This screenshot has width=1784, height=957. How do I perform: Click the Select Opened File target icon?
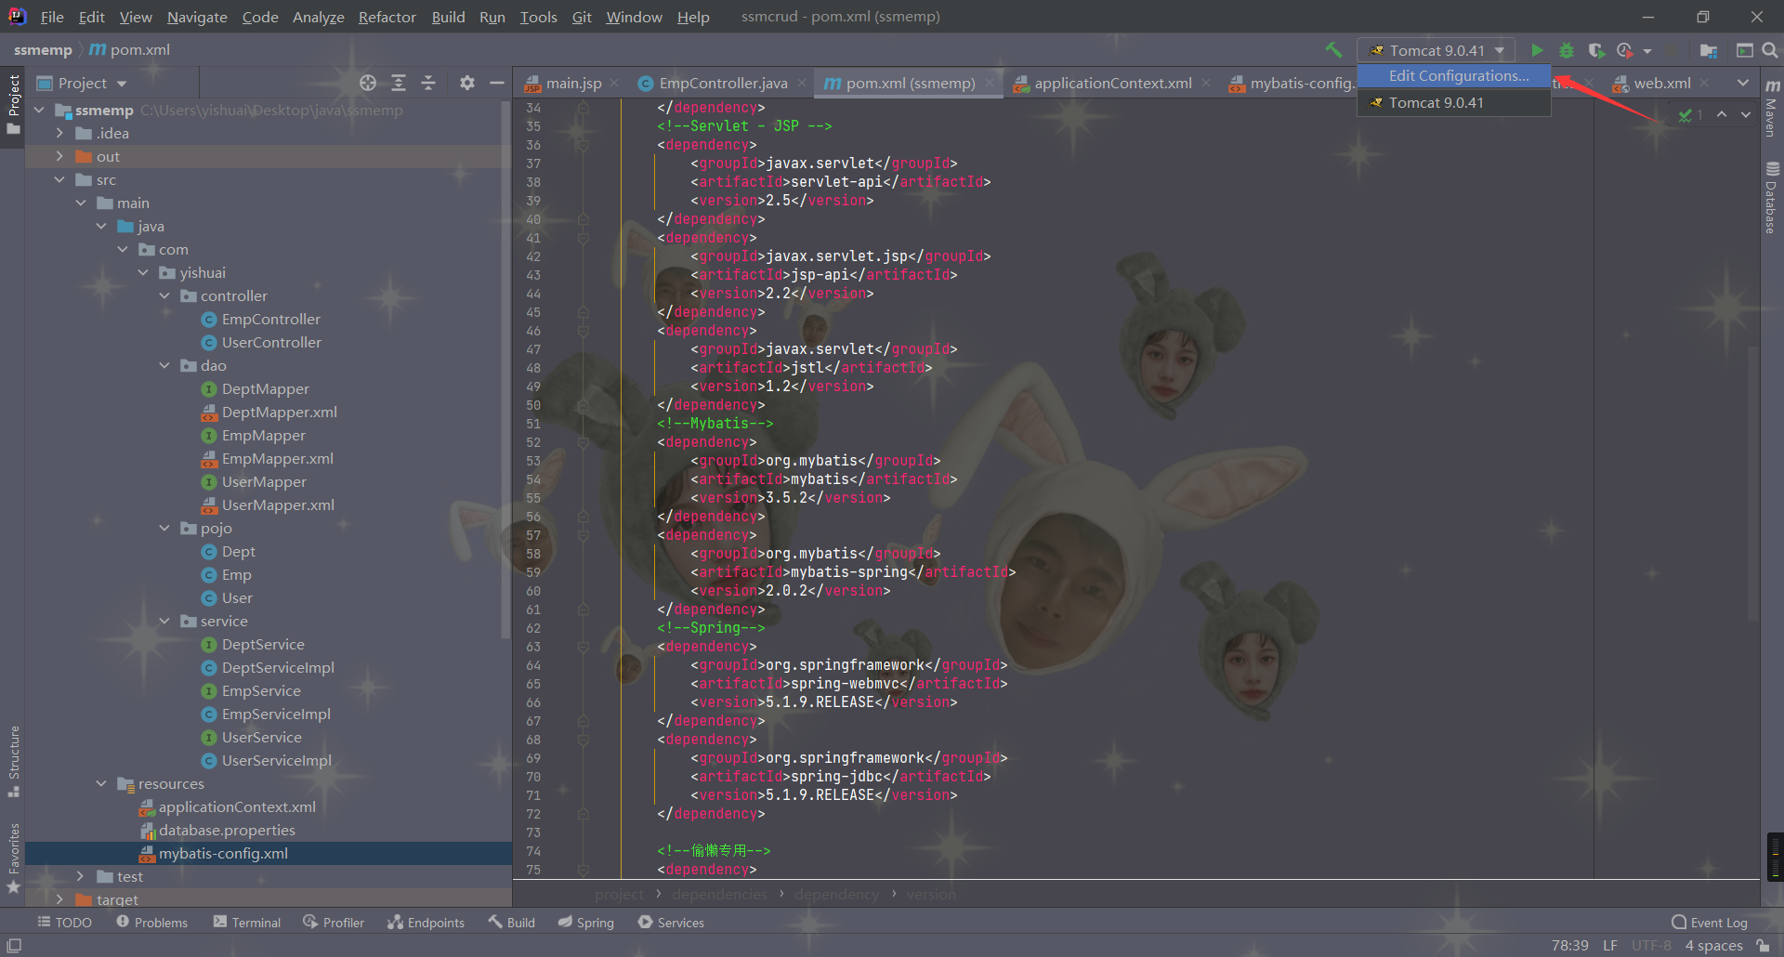pos(368,83)
